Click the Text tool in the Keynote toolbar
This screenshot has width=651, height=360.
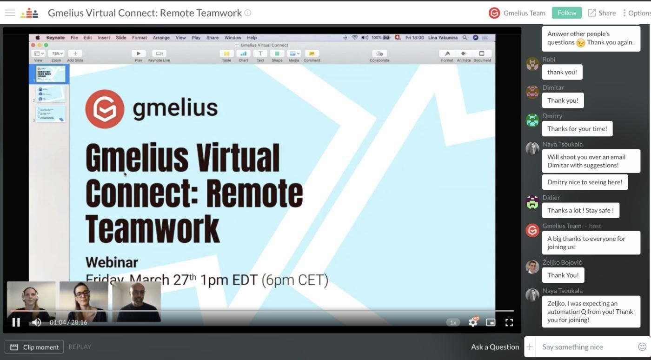[x=260, y=54]
